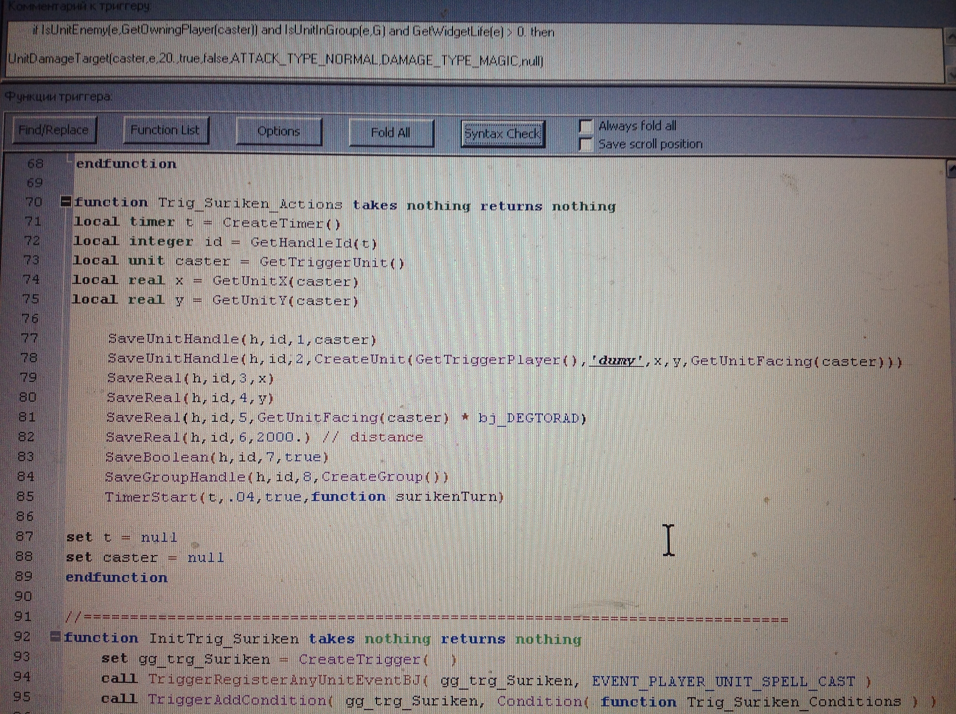Viewport: 956px width, 714px height.
Task: Click 'SaveReal(h,id,4,y)' line
Action: click(x=190, y=398)
